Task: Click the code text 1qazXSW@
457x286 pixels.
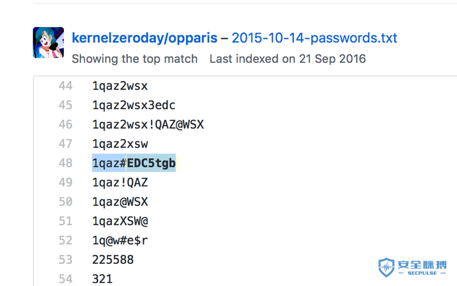Action: pyautogui.click(x=120, y=221)
